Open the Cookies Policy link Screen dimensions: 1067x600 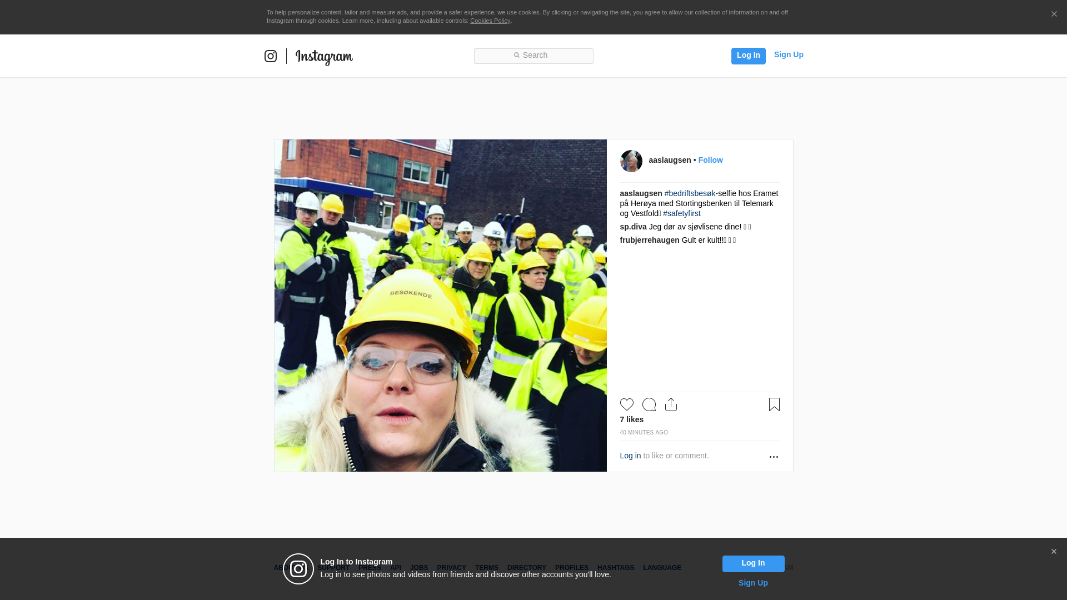pyautogui.click(x=490, y=21)
